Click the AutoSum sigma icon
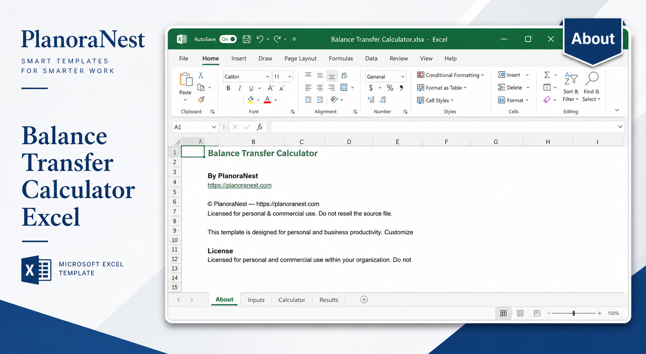Image resolution: width=646 pixels, height=354 pixels. pos(547,75)
